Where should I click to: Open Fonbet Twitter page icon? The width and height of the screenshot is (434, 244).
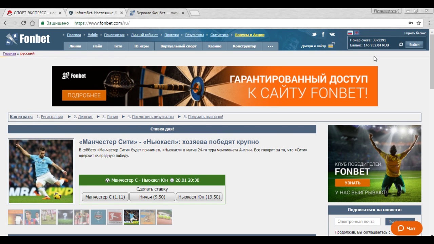click(x=314, y=34)
